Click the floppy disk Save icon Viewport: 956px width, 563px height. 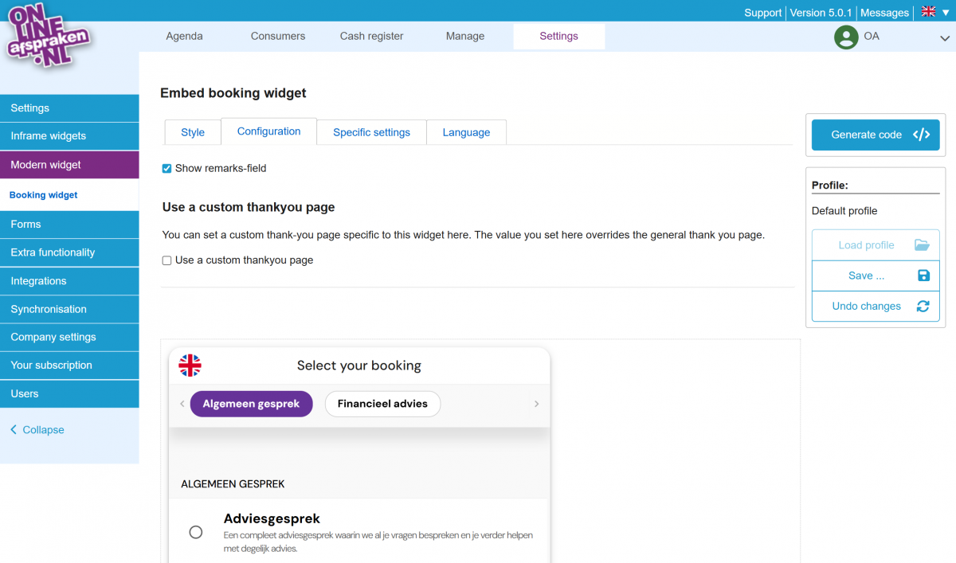click(x=923, y=276)
